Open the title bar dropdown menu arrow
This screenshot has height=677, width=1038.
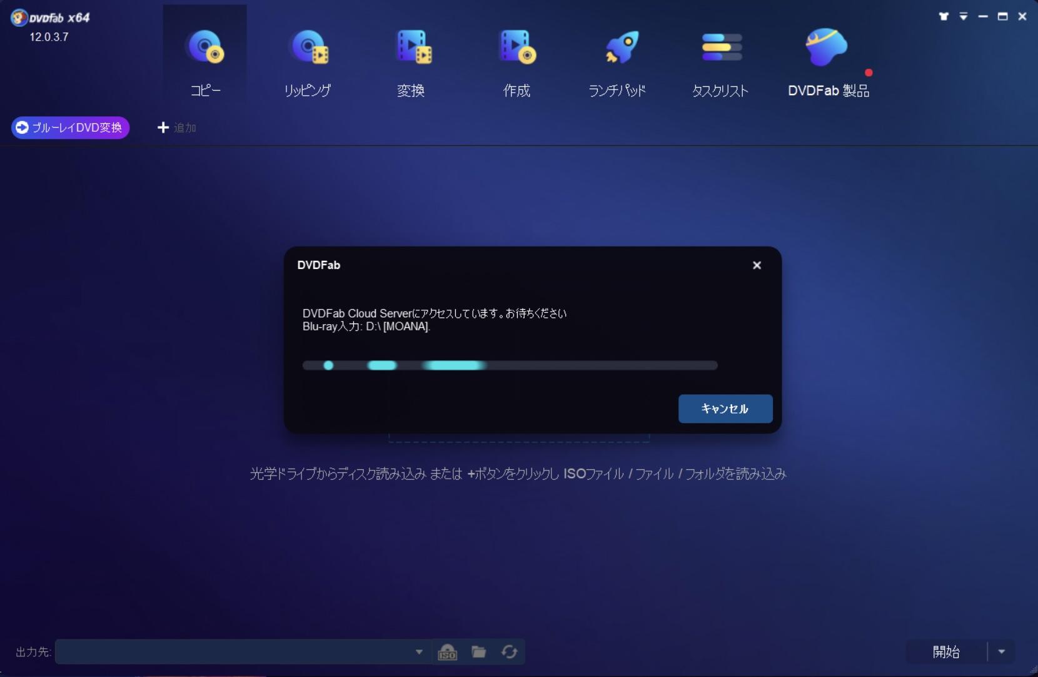point(964,16)
